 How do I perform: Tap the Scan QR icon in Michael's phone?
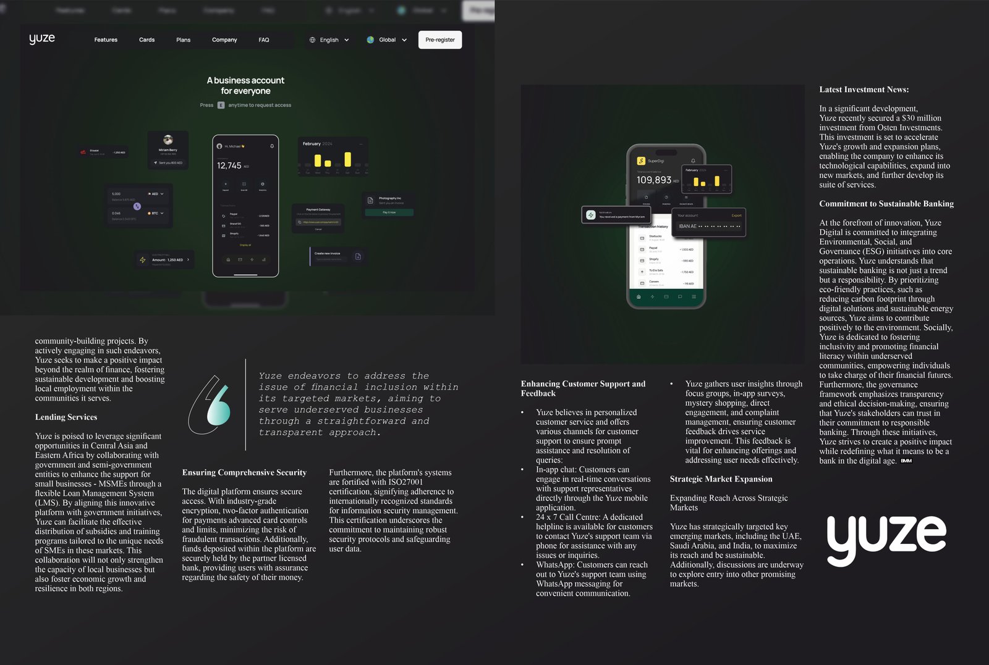pos(244,185)
